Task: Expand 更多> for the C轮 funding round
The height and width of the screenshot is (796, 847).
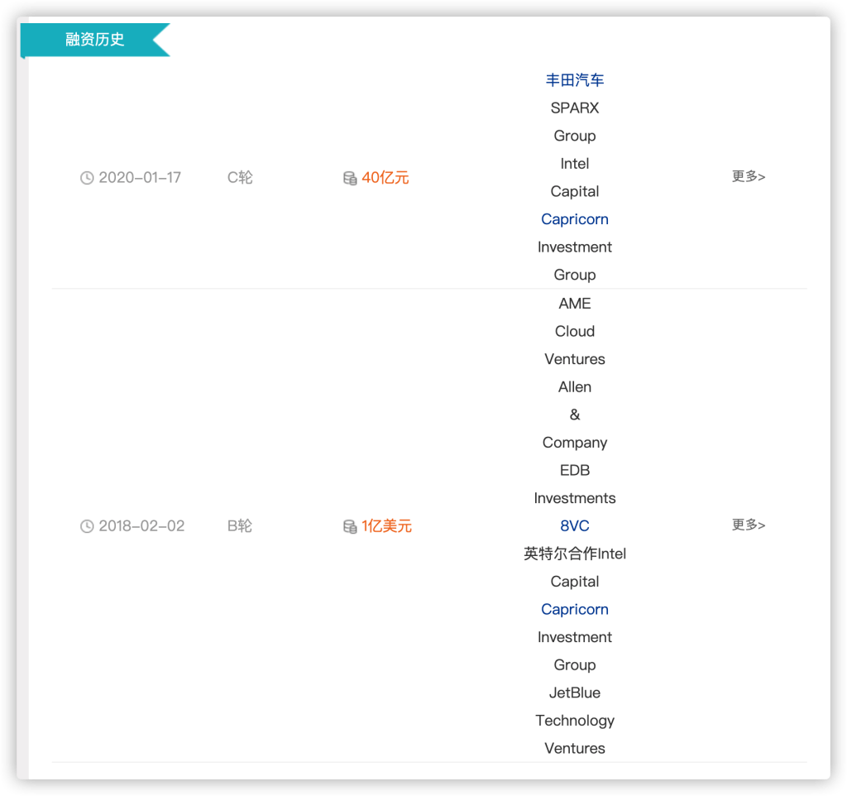Action: click(749, 176)
